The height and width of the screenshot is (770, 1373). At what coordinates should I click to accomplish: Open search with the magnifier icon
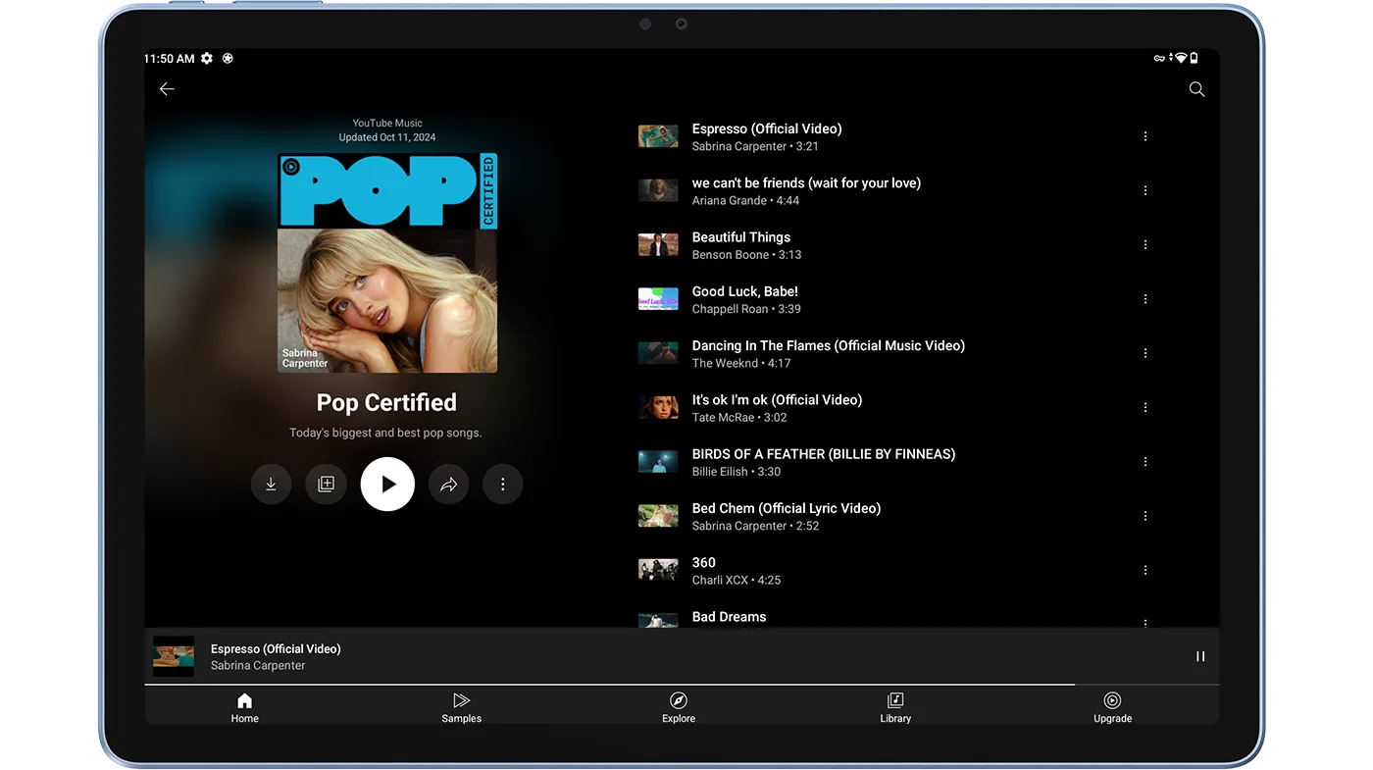coord(1196,89)
